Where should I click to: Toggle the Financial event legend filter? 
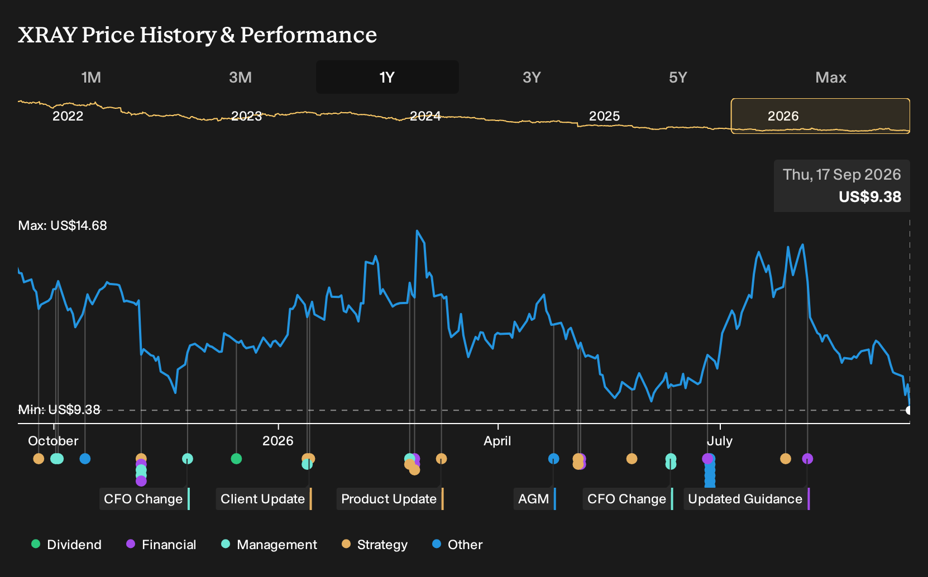click(x=161, y=545)
